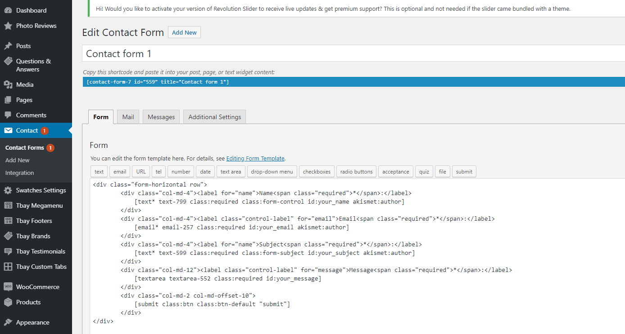The image size is (625, 334).
Task: Click the Add New button beside heading
Action: 185,32
